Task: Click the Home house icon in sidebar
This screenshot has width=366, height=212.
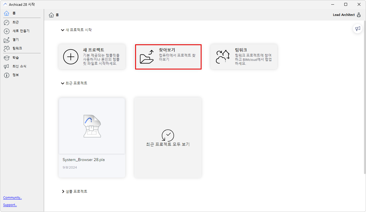Action: [6, 13]
